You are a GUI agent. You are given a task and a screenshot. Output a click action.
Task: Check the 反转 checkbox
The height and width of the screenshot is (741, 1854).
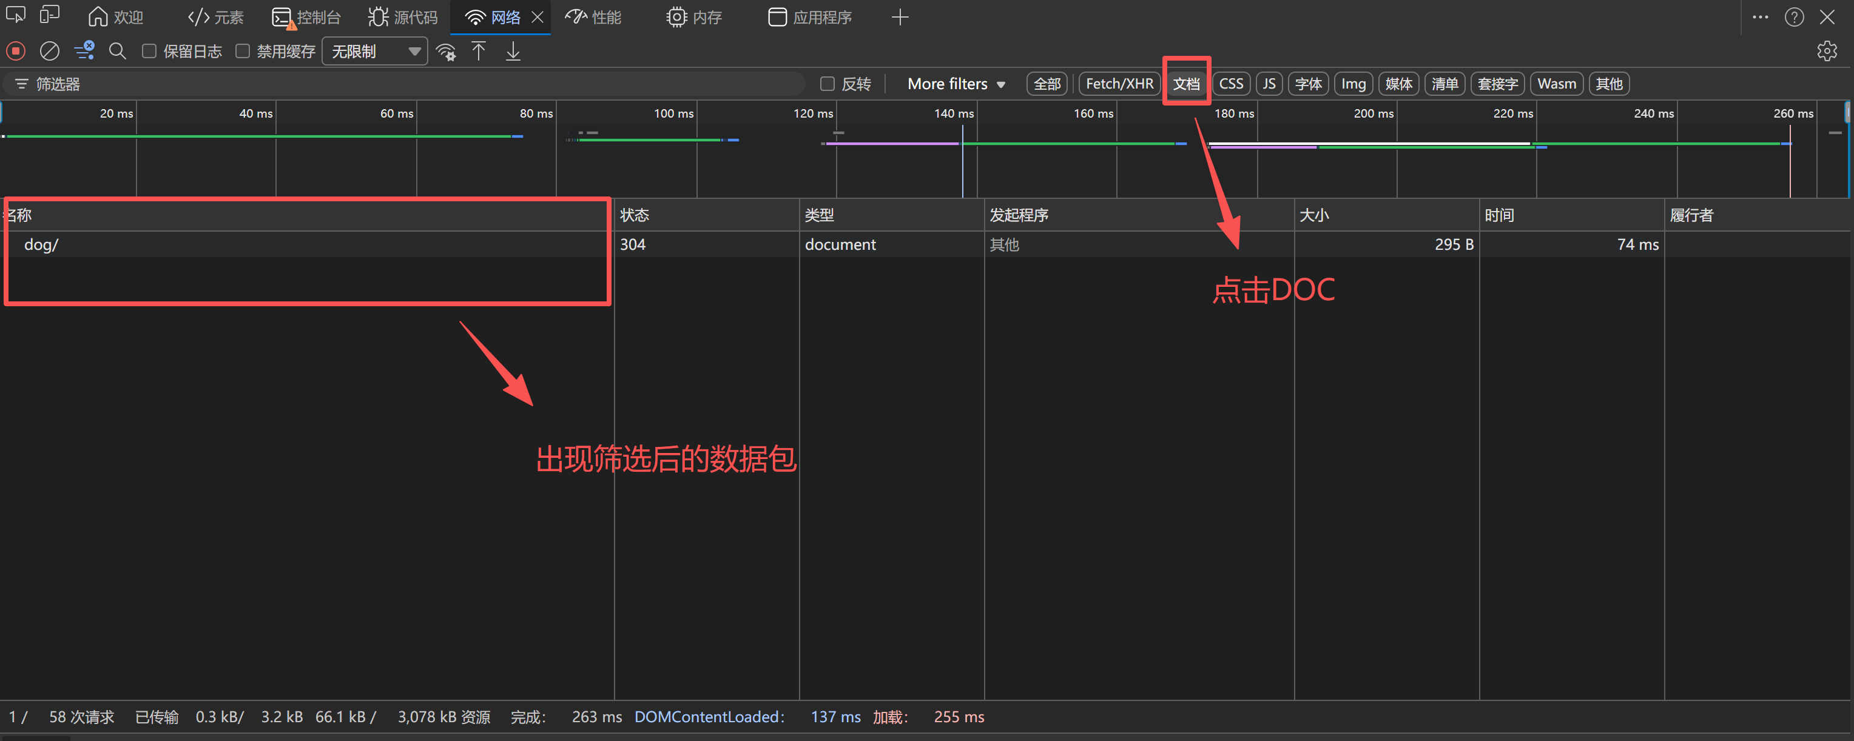(x=828, y=84)
